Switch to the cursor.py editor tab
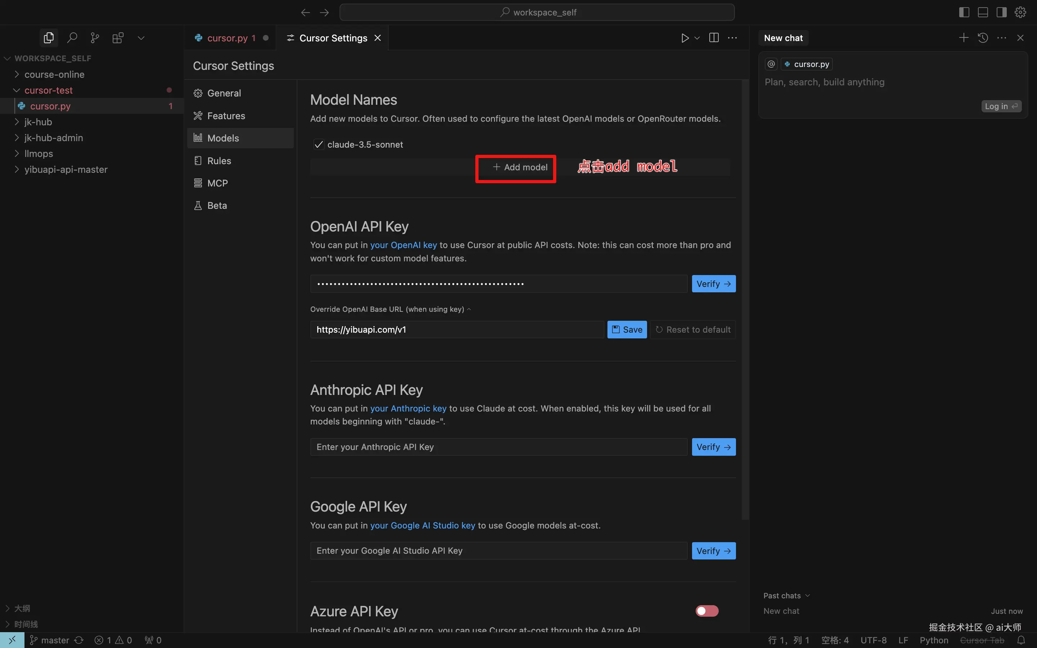 pos(227,38)
